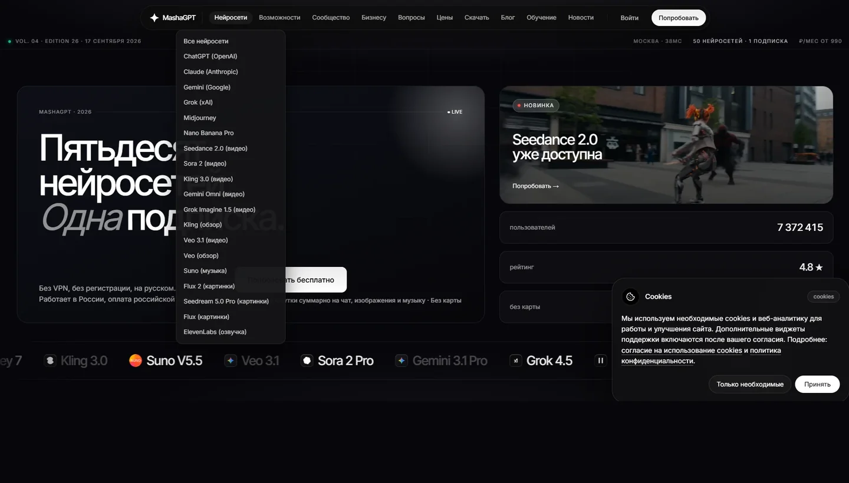This screenshot has height=483, width=849.
Task: Open the Возможности nav item
Action: click(279, 18)
